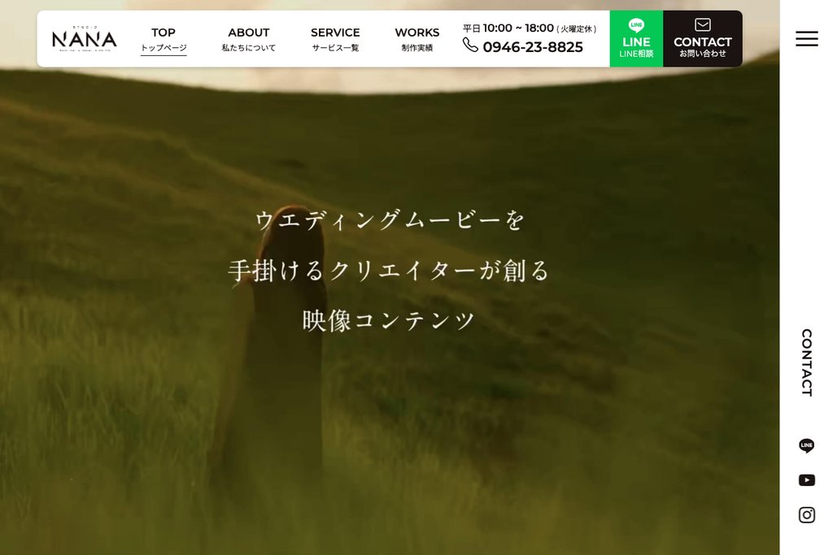Image resolution: width=833 pixels, height=555 pixels.
Task: Click the black CONTACT お問い合わせ button
Action: [702, 39]
